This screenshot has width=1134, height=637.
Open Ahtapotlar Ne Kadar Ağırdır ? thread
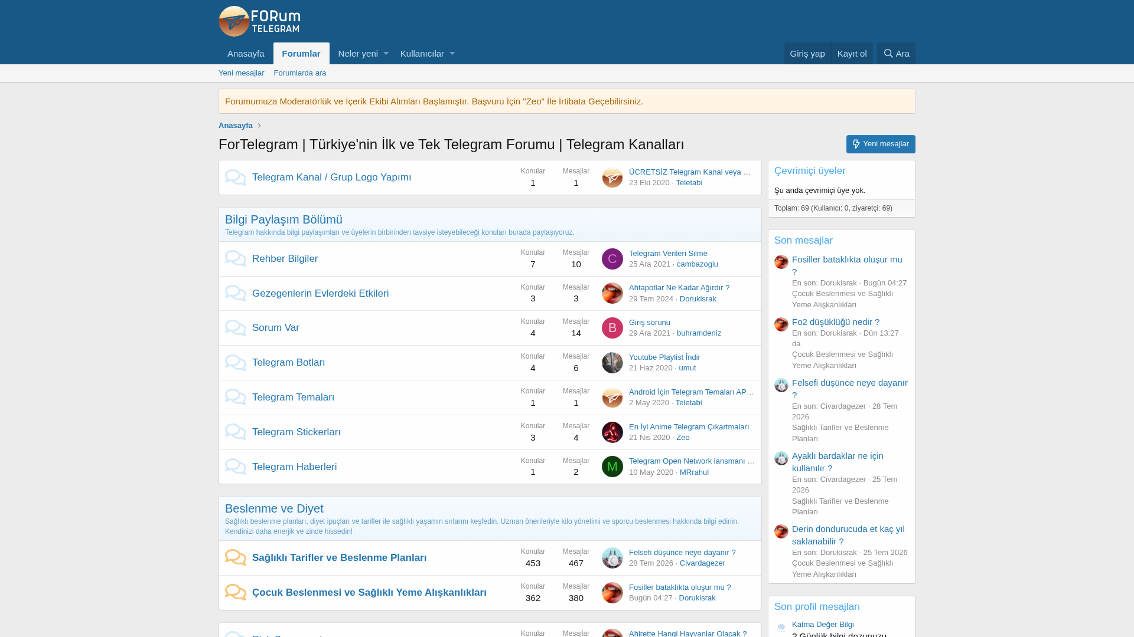tap(679, 287)
